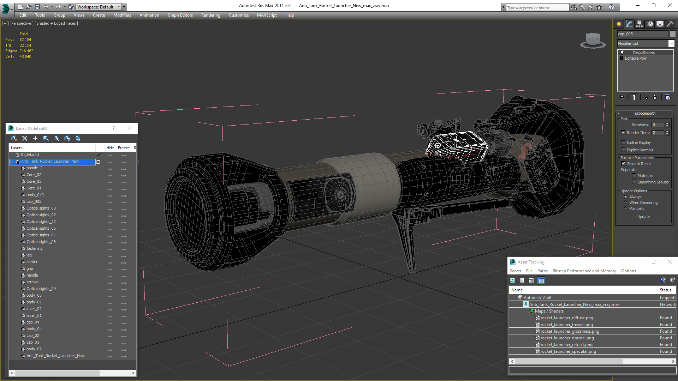678x381 pixels.
Task: Open the Create command panel tab
Action: tap(619, 24)
